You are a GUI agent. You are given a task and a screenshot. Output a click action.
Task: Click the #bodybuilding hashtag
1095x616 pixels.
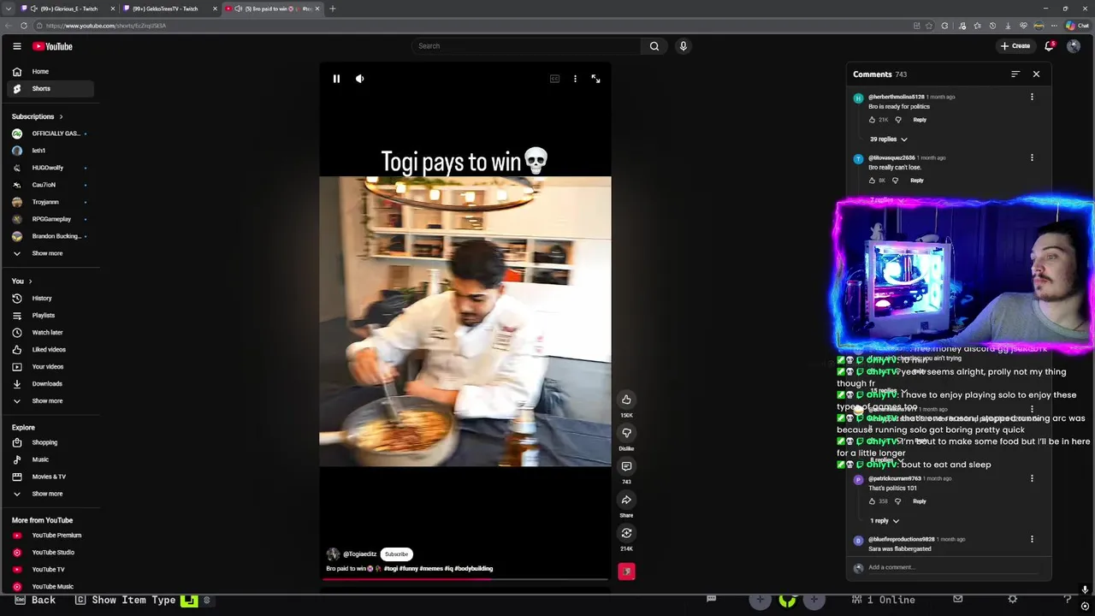473,569
